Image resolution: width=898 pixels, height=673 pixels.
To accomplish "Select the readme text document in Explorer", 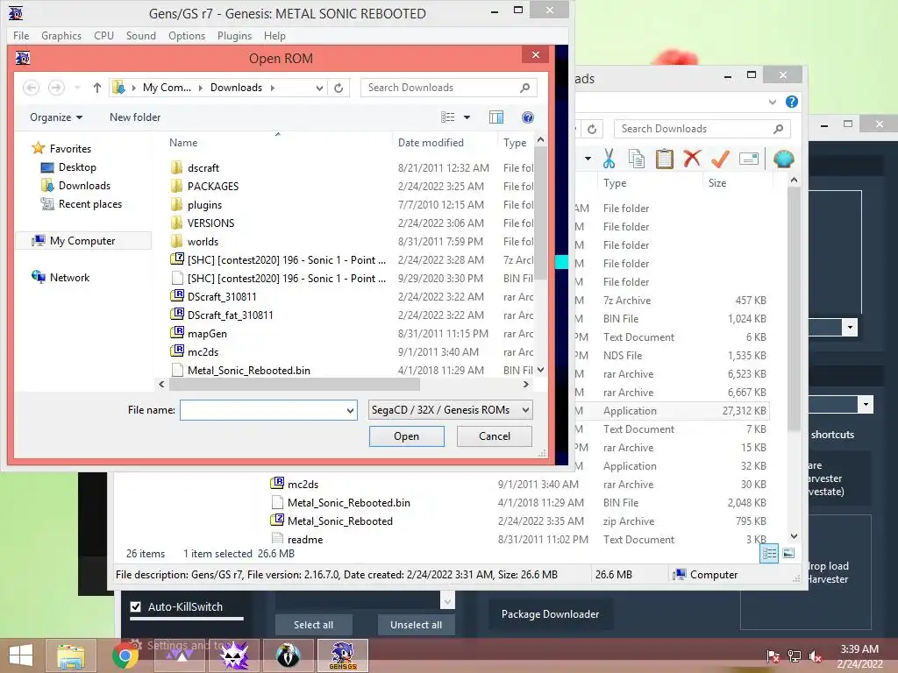I will pos(304,540).
